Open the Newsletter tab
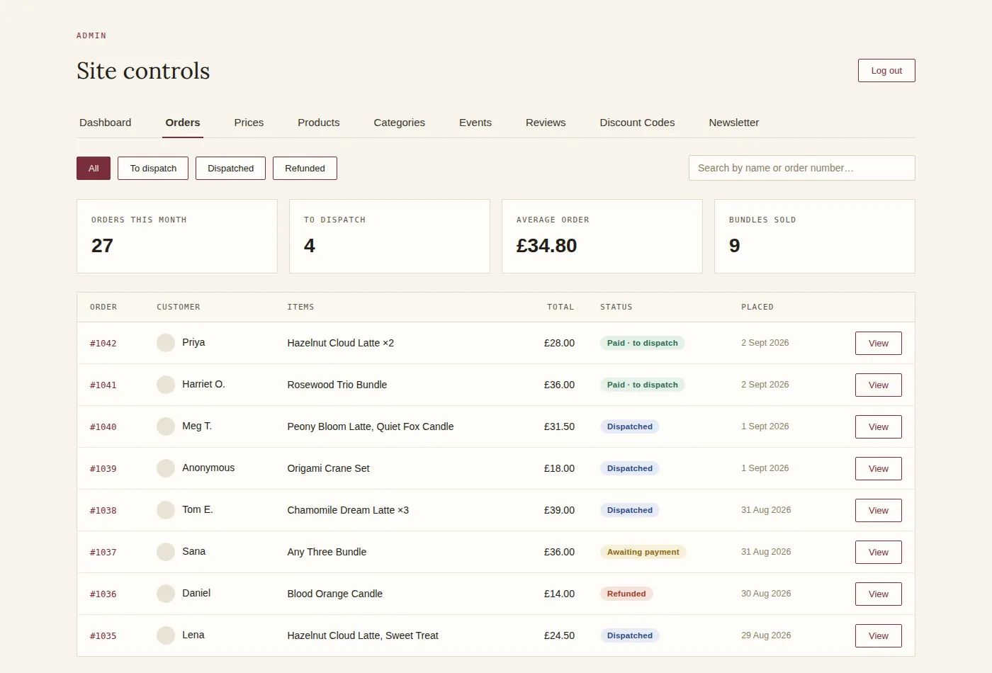The image size is (992, 673). (734, 123)
